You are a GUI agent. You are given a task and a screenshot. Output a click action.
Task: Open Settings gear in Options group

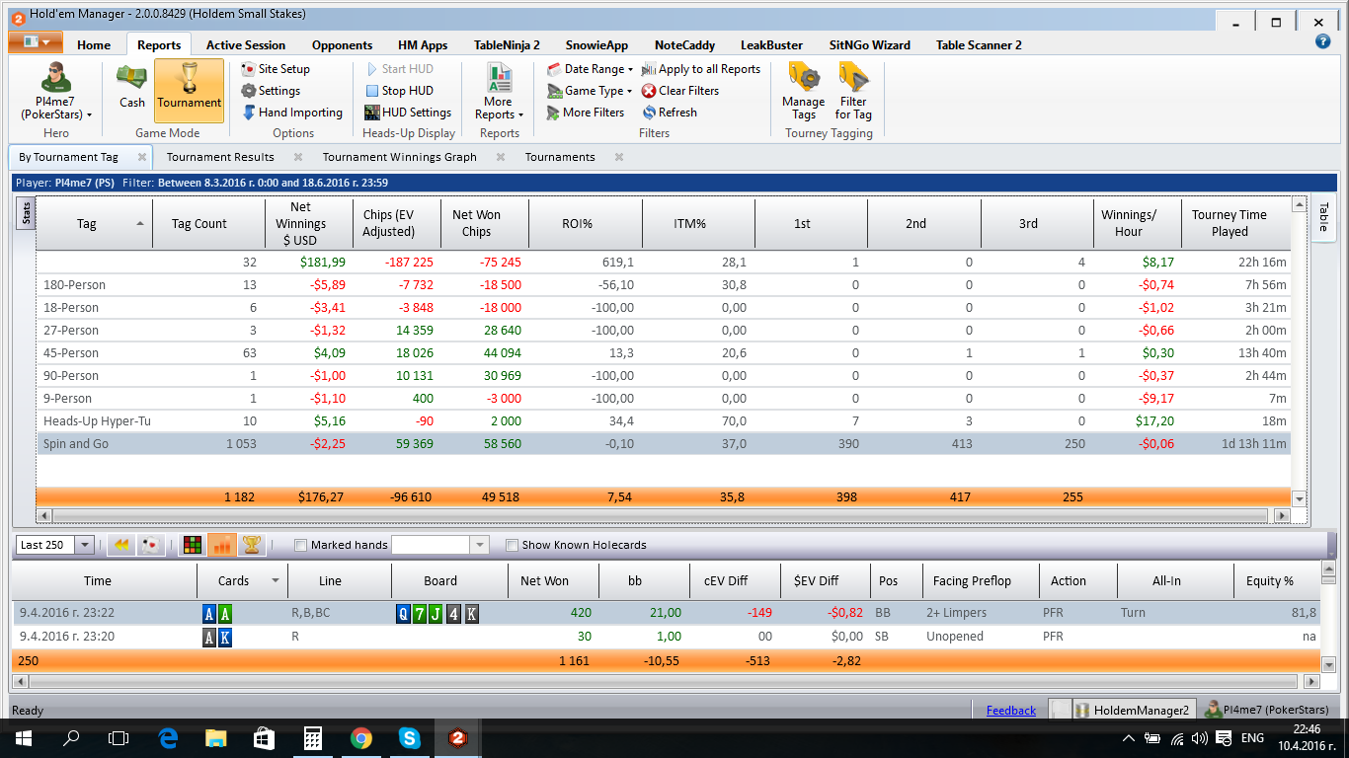tap(271, 91)
